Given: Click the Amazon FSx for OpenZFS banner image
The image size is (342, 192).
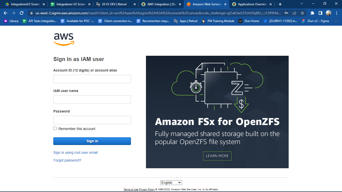Looking at the screenshot, I should [217, 112].
